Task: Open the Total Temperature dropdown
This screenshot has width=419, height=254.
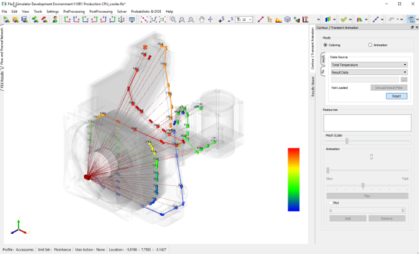Action: click(x=369, y=64)
